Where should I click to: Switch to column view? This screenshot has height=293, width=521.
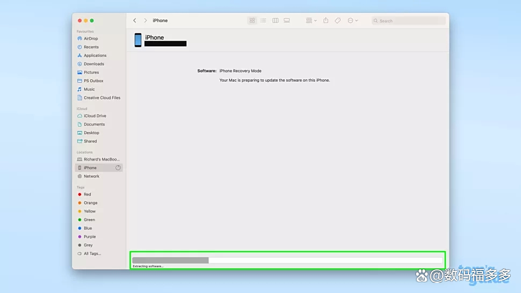(x=275, y=20)
